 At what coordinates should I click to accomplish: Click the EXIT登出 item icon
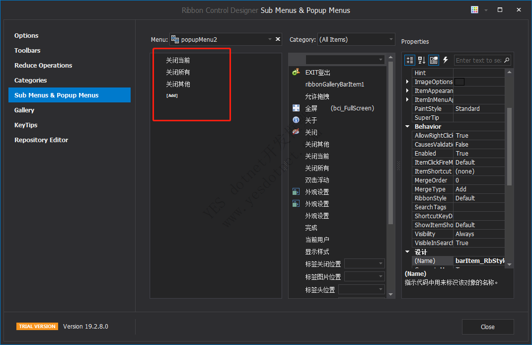pyautogui.click(x=296, y=72)
